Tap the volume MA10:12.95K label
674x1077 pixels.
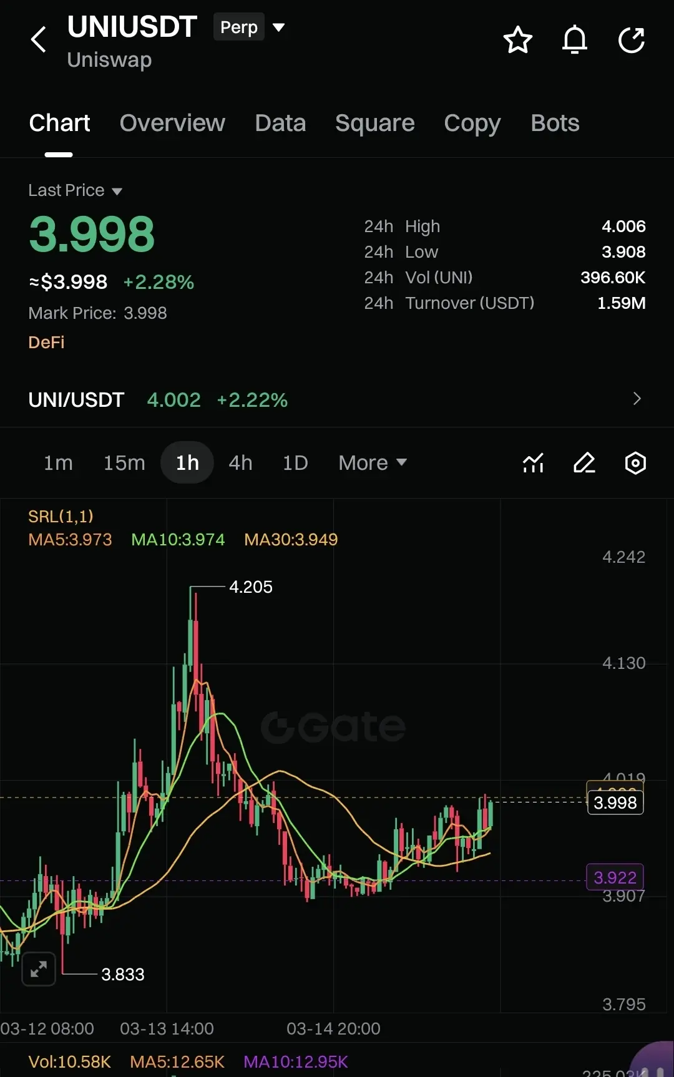tap(296, 1062)
